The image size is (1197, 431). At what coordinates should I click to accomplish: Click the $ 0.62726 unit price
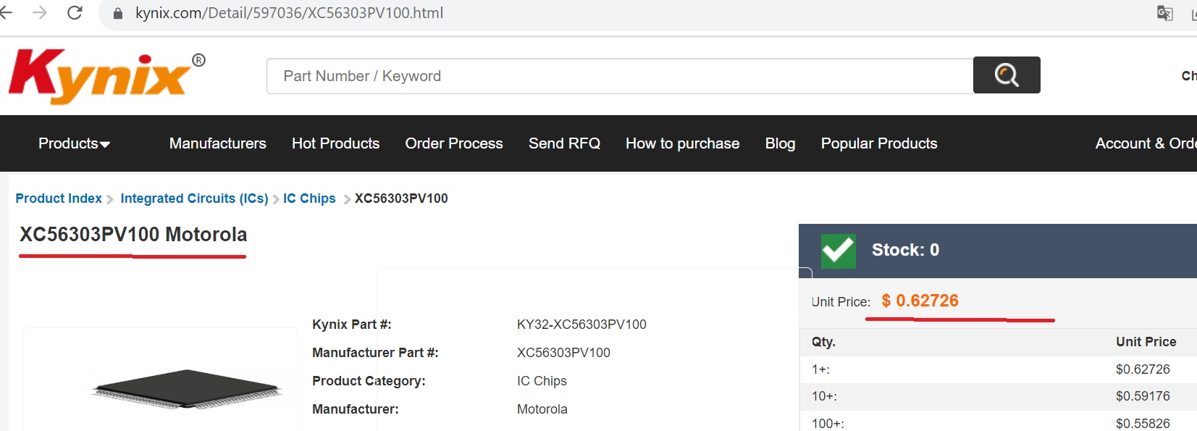[x=920, y=301]
